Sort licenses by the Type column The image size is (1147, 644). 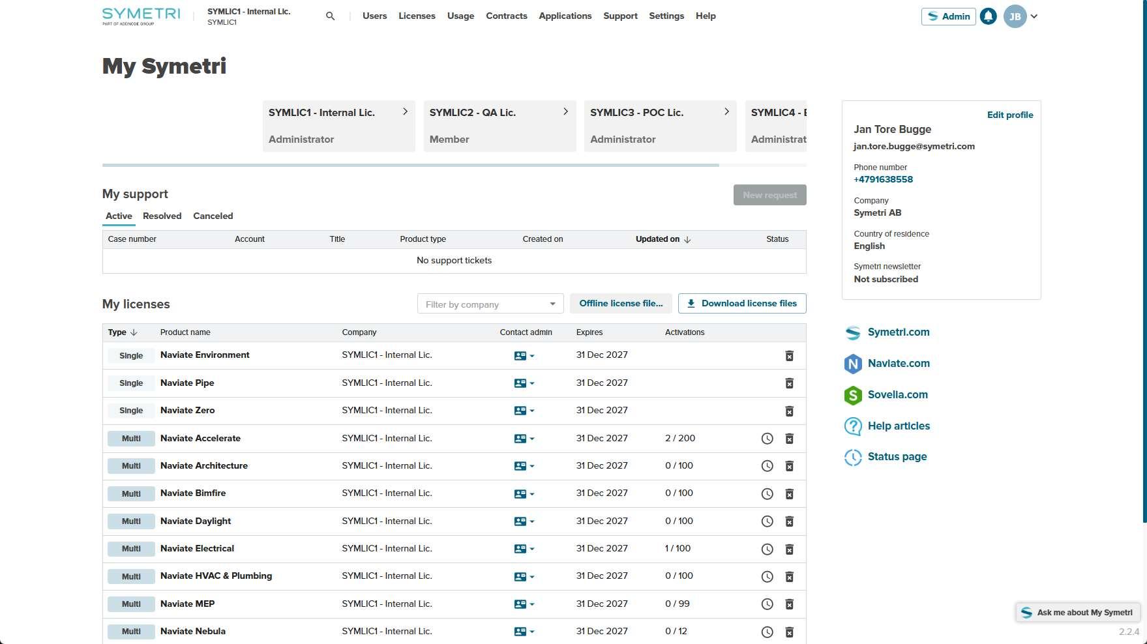tap(123, 332)
